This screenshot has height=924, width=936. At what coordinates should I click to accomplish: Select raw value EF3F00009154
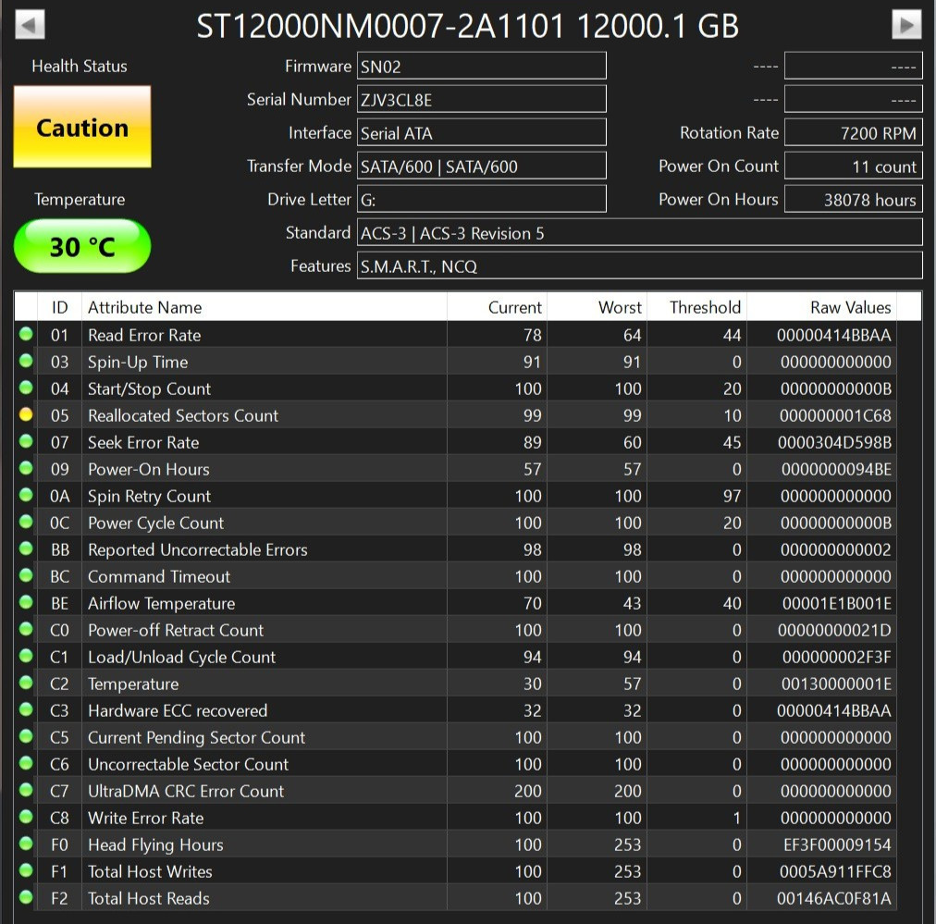(838, 844)
